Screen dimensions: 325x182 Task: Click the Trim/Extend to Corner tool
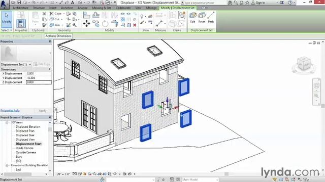[x=115, y=23]
